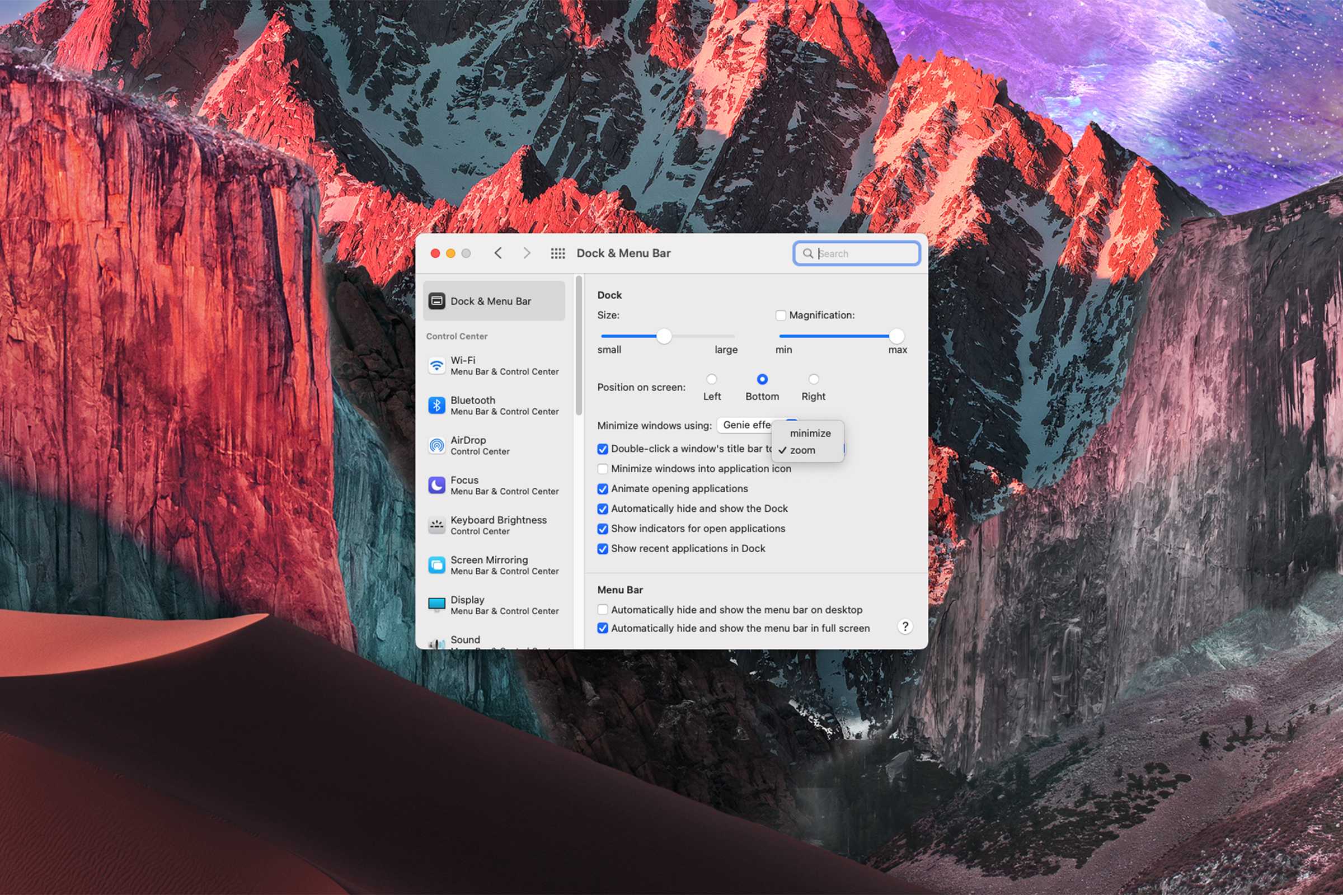
Task: Click the Dock & Menu Bar sidebar icon
Action: click(437, 301)
